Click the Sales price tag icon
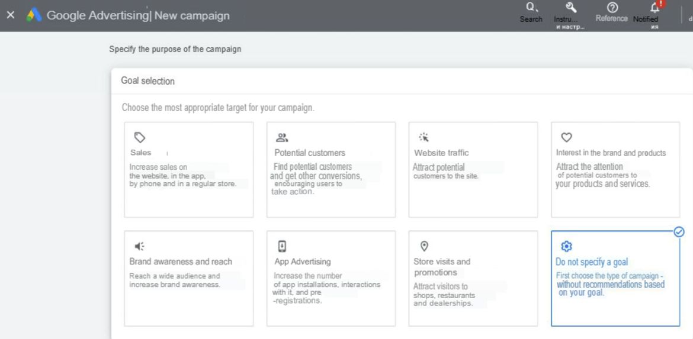The height and width of the screenshot is (339, 693). coord(140,138)
